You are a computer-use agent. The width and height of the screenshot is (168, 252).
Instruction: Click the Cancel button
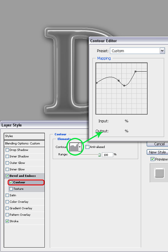pyautogui.click(x=158, y=144)
